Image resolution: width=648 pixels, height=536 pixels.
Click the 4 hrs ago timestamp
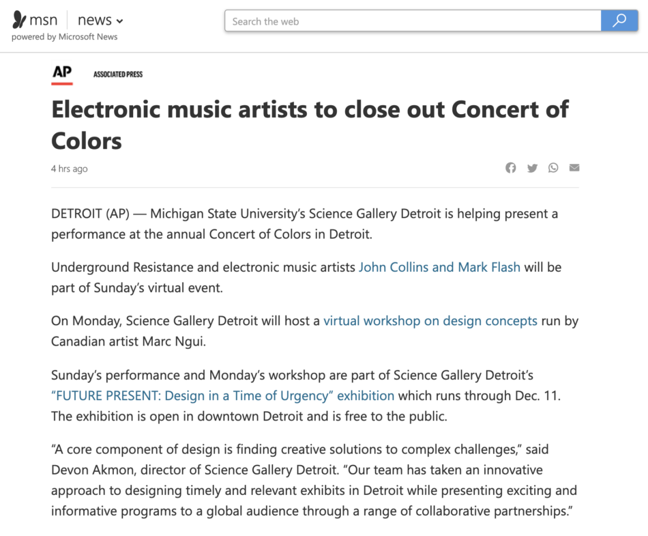coord(70,169)
